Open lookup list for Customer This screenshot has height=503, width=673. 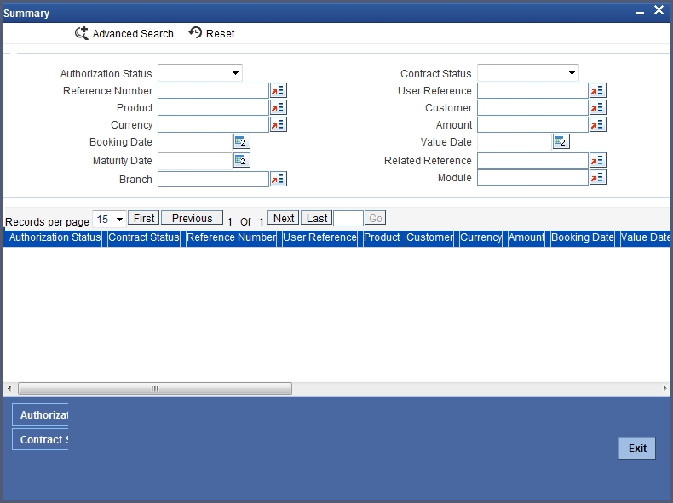(x=597, y=107)
